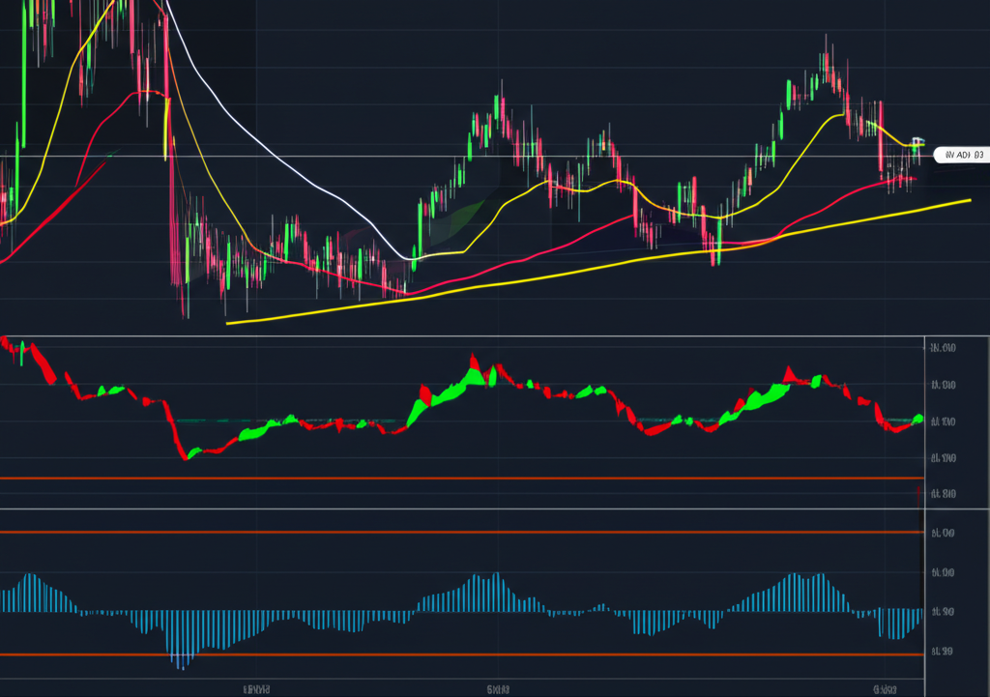Viewport: 990px width, 697px height.
Task: Click the current price label tag on right
Action: point(958,154)
